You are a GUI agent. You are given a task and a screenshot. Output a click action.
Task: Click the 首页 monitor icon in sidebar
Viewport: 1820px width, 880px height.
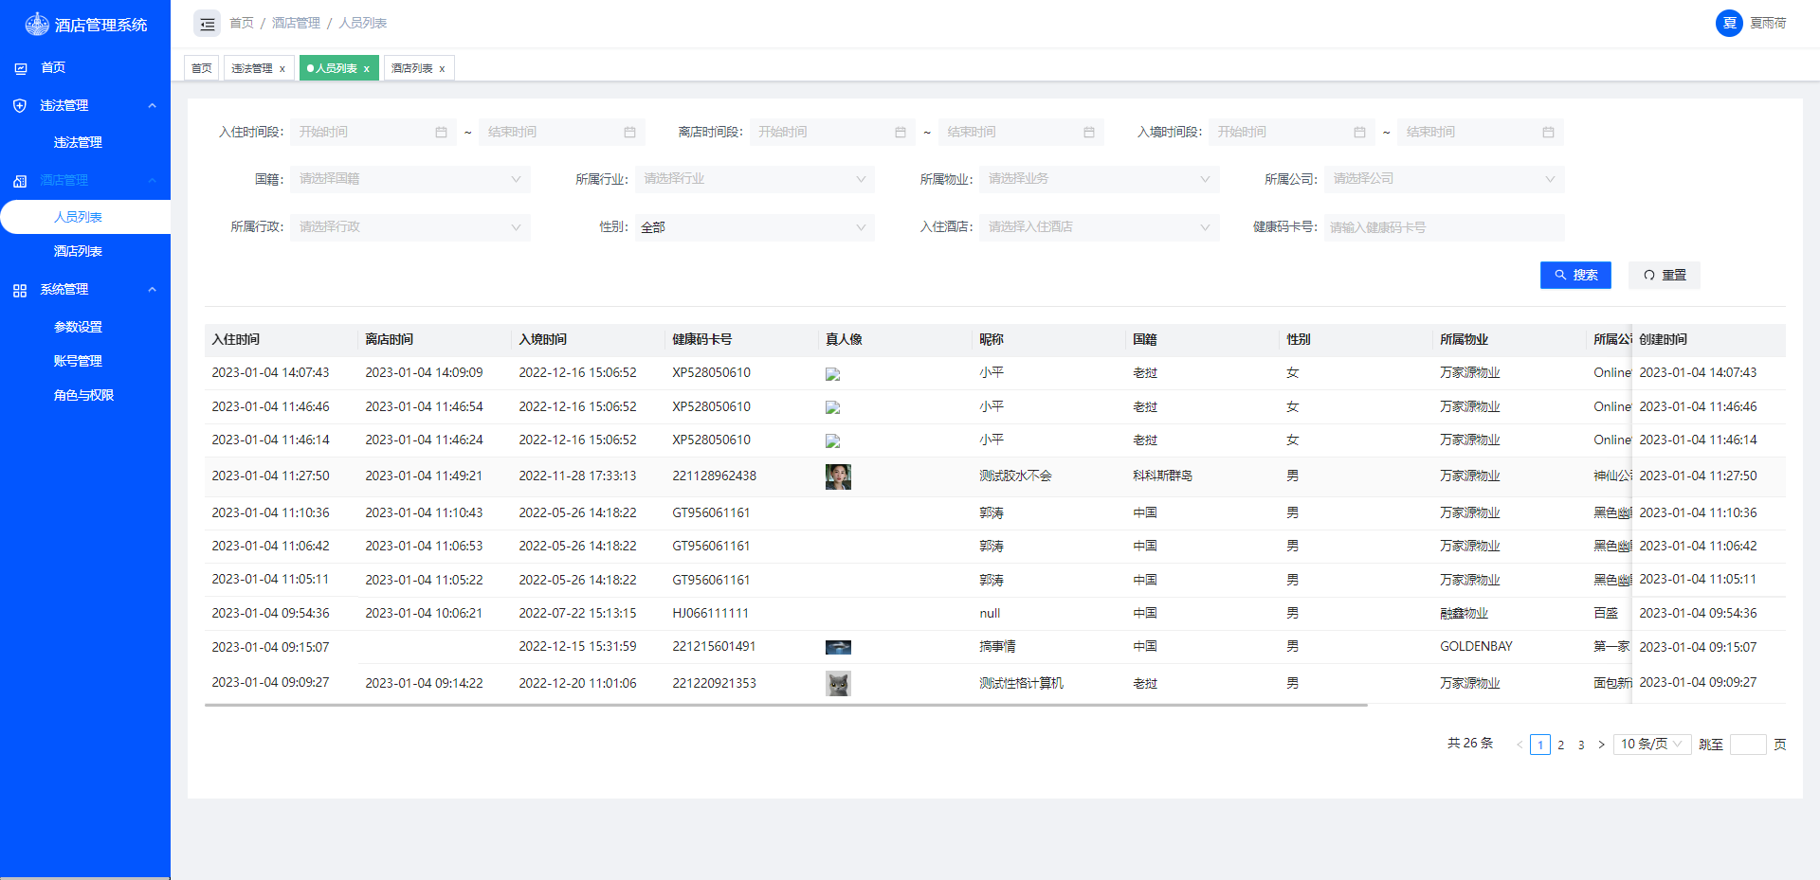click(x=21, y=68)
